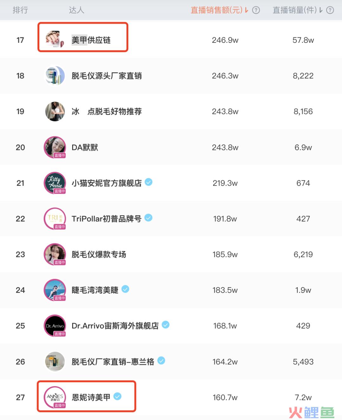
Task: Open ANNIES 恩妮诗 logo avatar
Action: (x=55, y=397)
